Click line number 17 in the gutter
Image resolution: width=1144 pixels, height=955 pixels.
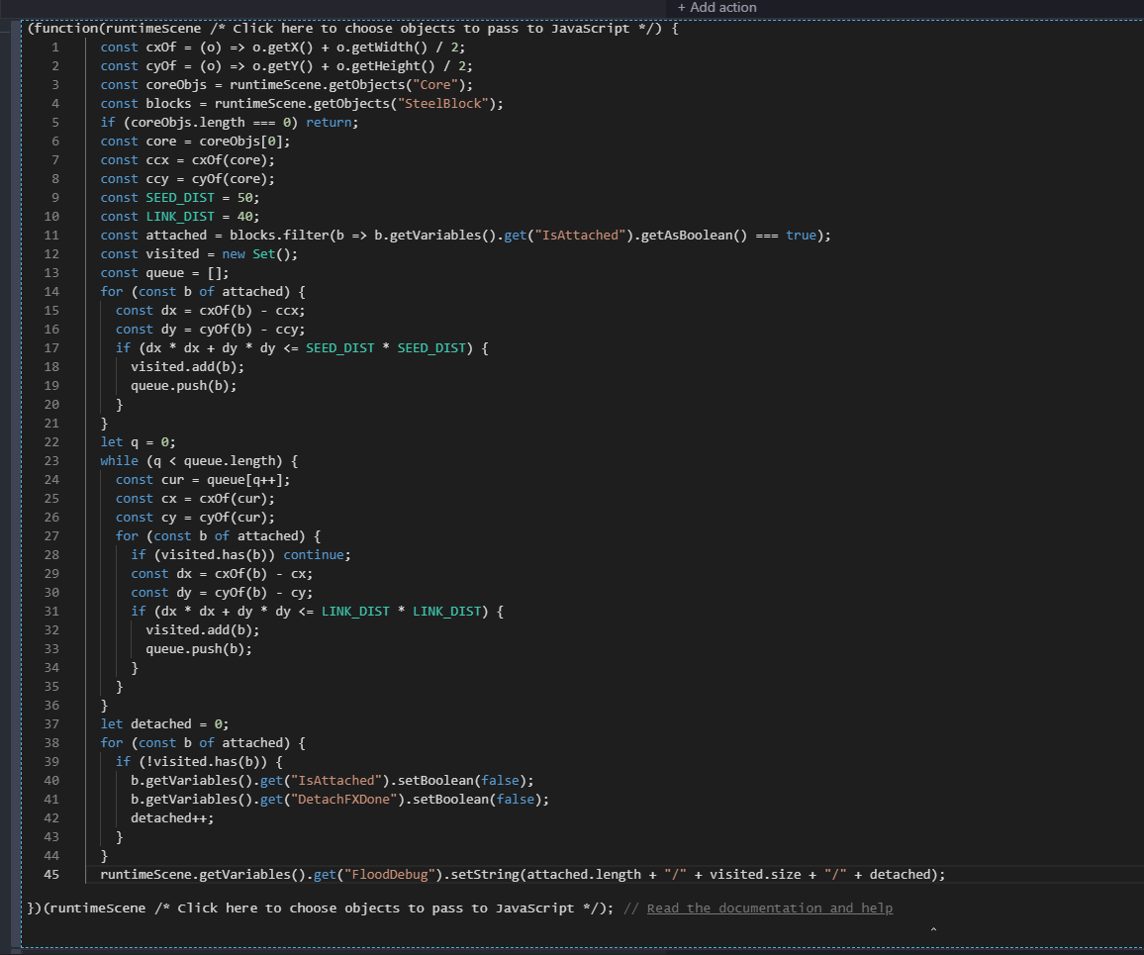[51, 348]
